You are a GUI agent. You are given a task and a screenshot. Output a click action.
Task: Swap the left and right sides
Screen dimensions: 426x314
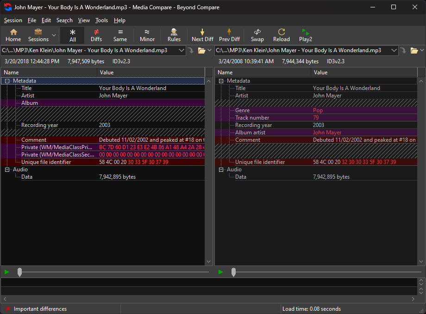coord(257,35)
